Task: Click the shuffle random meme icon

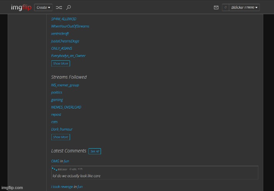Action: (59, 7)
